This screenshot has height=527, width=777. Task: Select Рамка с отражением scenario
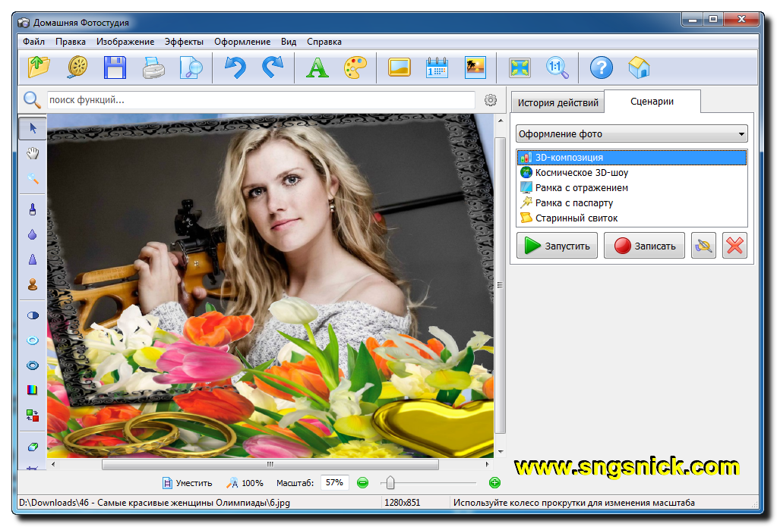(632, 187)
